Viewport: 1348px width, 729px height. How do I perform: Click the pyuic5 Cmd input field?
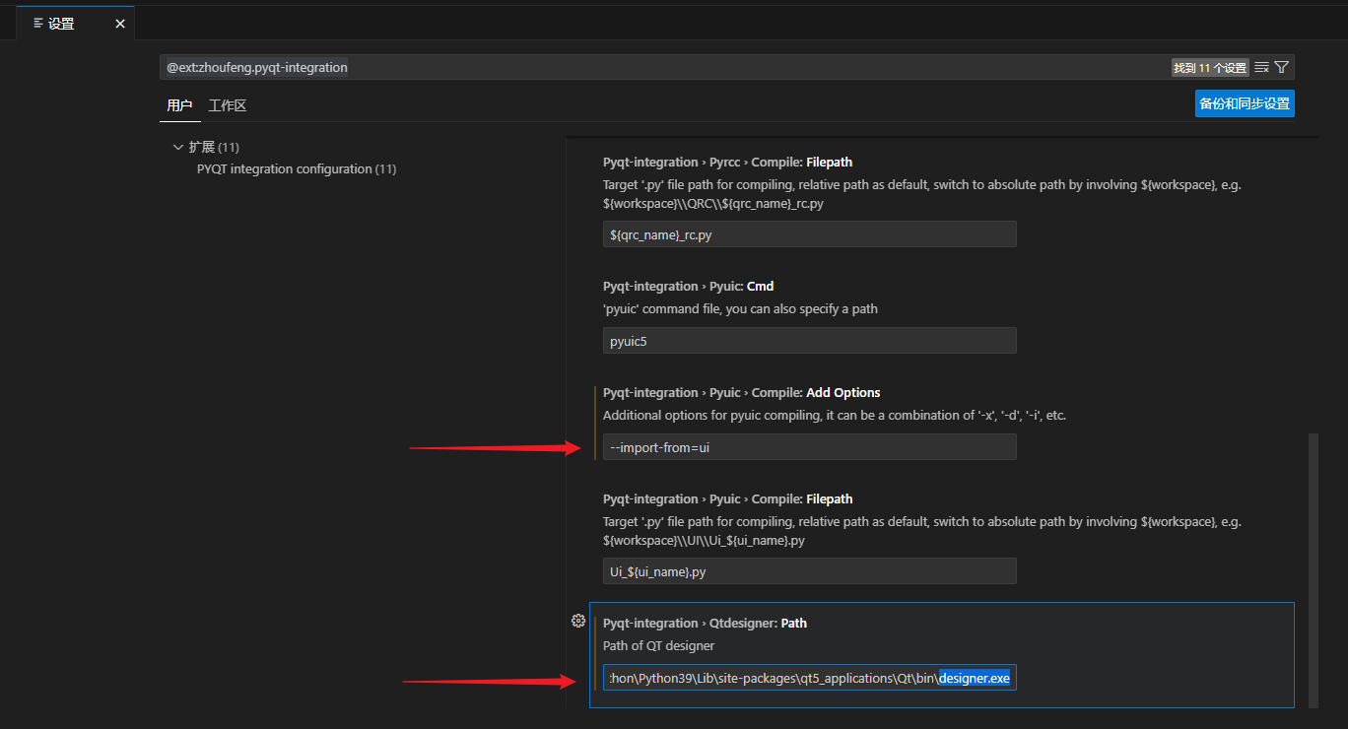(x=809, y=341)
